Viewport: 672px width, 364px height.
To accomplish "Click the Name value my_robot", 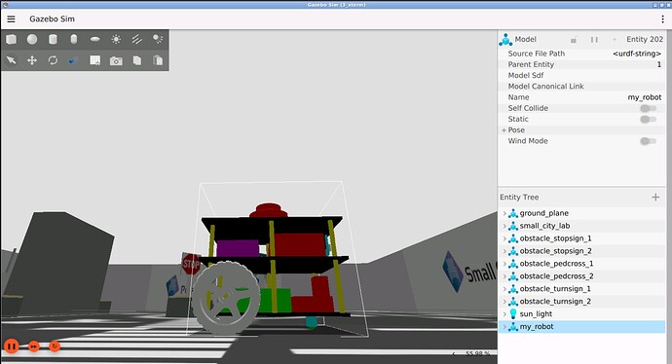I will click(644, 97).
